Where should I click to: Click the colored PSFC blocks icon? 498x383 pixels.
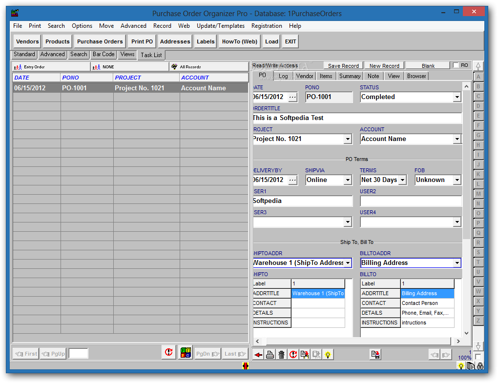186,353
